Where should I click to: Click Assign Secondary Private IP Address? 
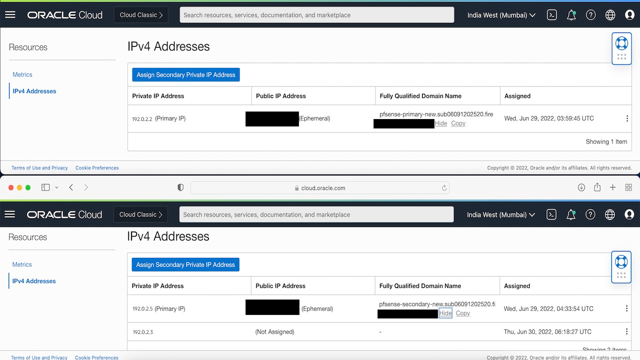click(186, 74)
